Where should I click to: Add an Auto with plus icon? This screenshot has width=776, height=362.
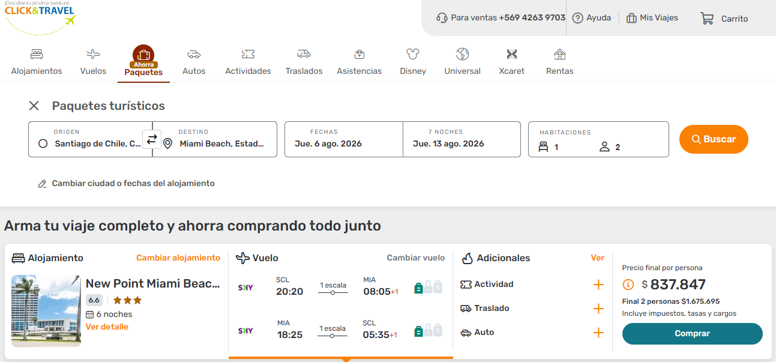click(598, 333)
